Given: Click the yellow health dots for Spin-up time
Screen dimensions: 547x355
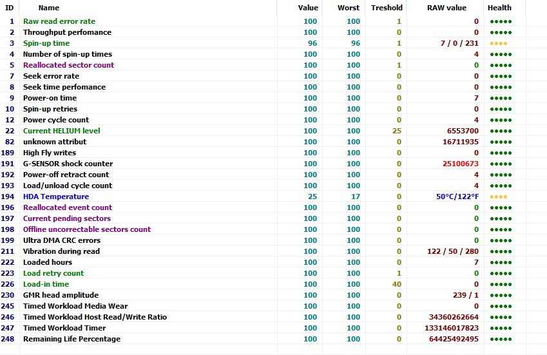Looking at the screenshot, I should tap(498, 44).
